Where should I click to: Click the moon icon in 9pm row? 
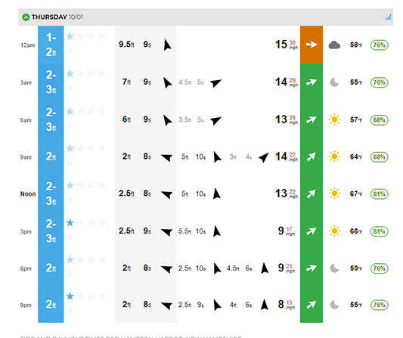(334, 305)
